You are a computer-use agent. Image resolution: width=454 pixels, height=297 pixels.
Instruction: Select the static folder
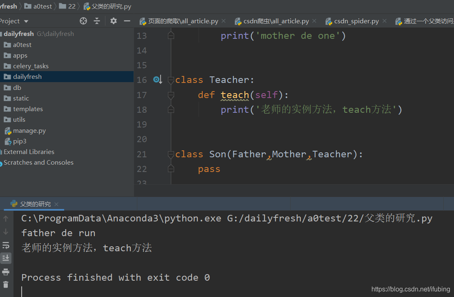point(21,98)
